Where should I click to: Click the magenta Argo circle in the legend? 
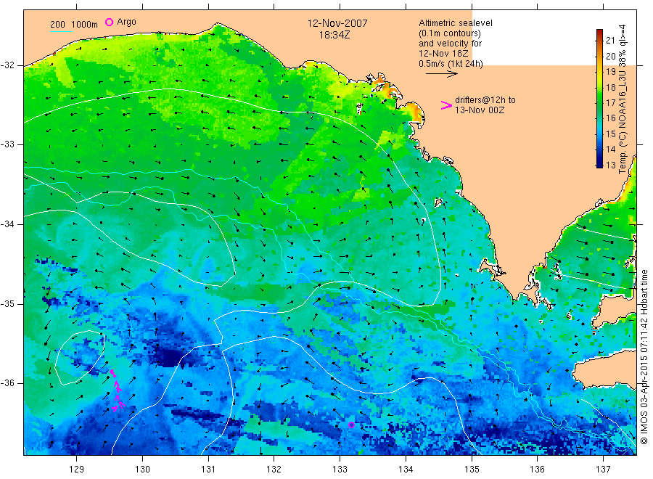pyautogui.click(x=109, y=22)
